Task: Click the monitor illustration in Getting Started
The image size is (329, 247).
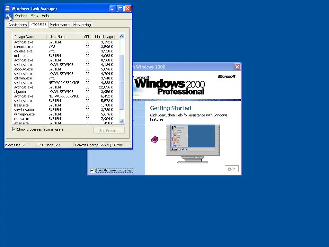Action: click(x=193, y=144)
